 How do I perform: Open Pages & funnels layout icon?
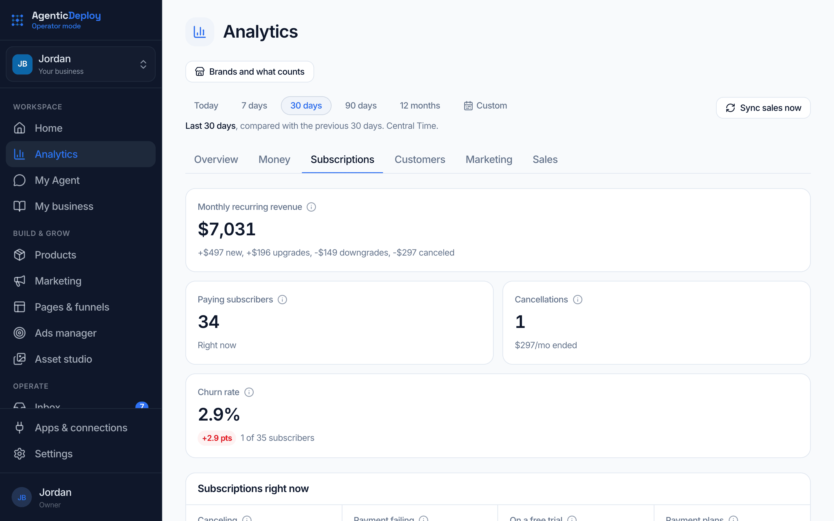click(19, 307)
